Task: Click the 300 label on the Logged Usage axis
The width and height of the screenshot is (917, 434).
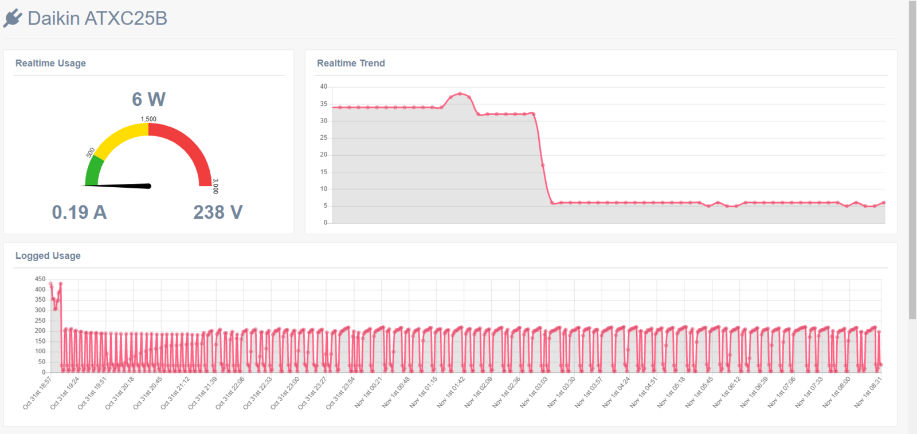Action: point(40,310)
